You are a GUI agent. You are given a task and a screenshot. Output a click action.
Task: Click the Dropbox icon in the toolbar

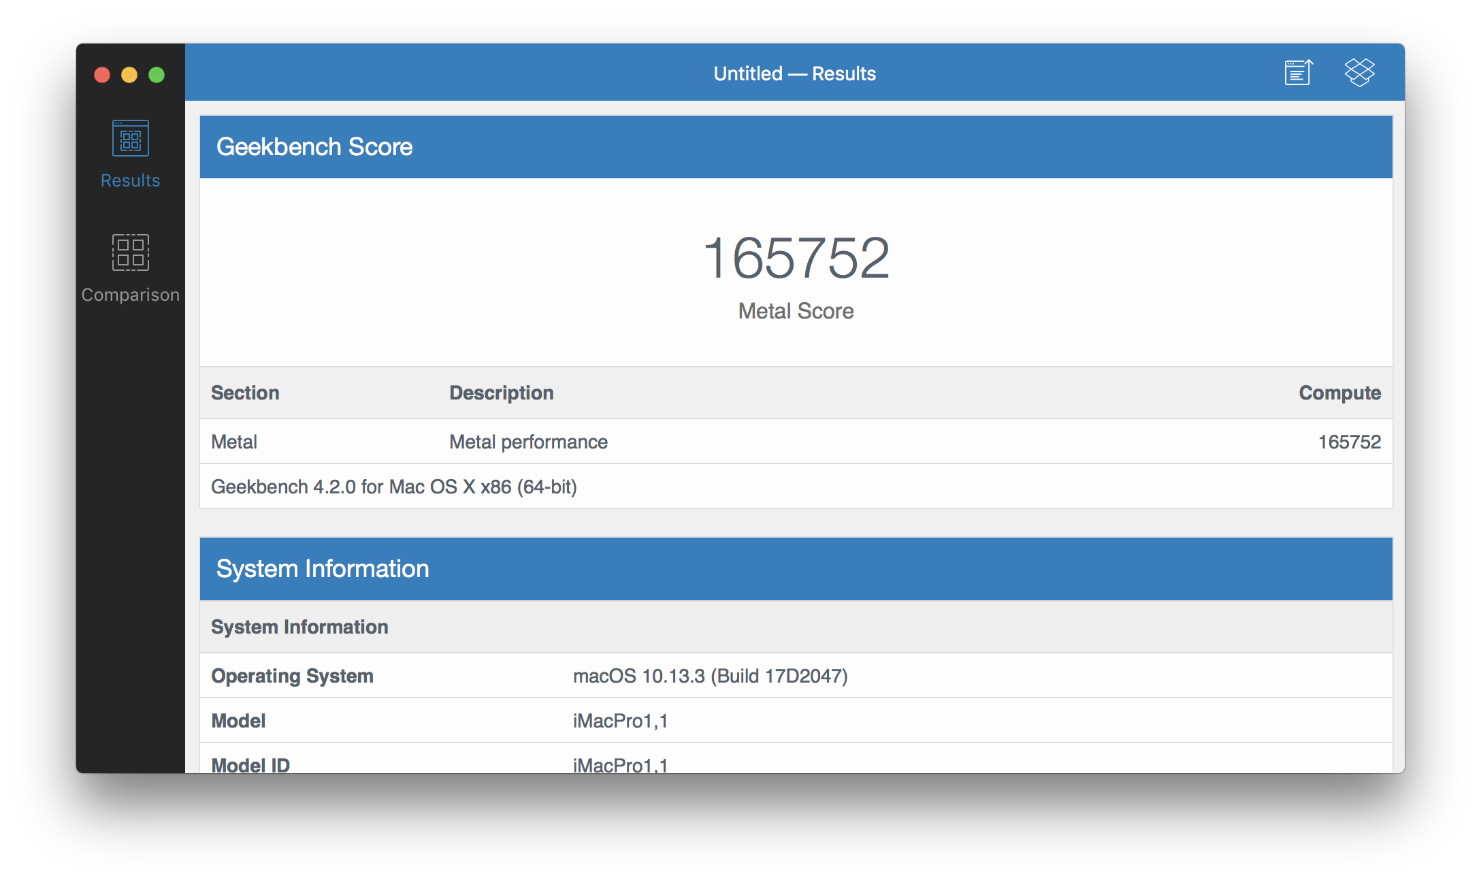pyautogui.click(x=1359, y=72)
